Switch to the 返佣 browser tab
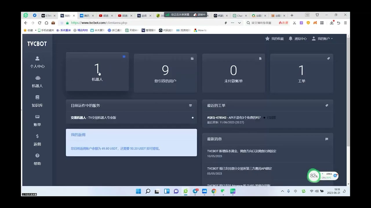 144,16
